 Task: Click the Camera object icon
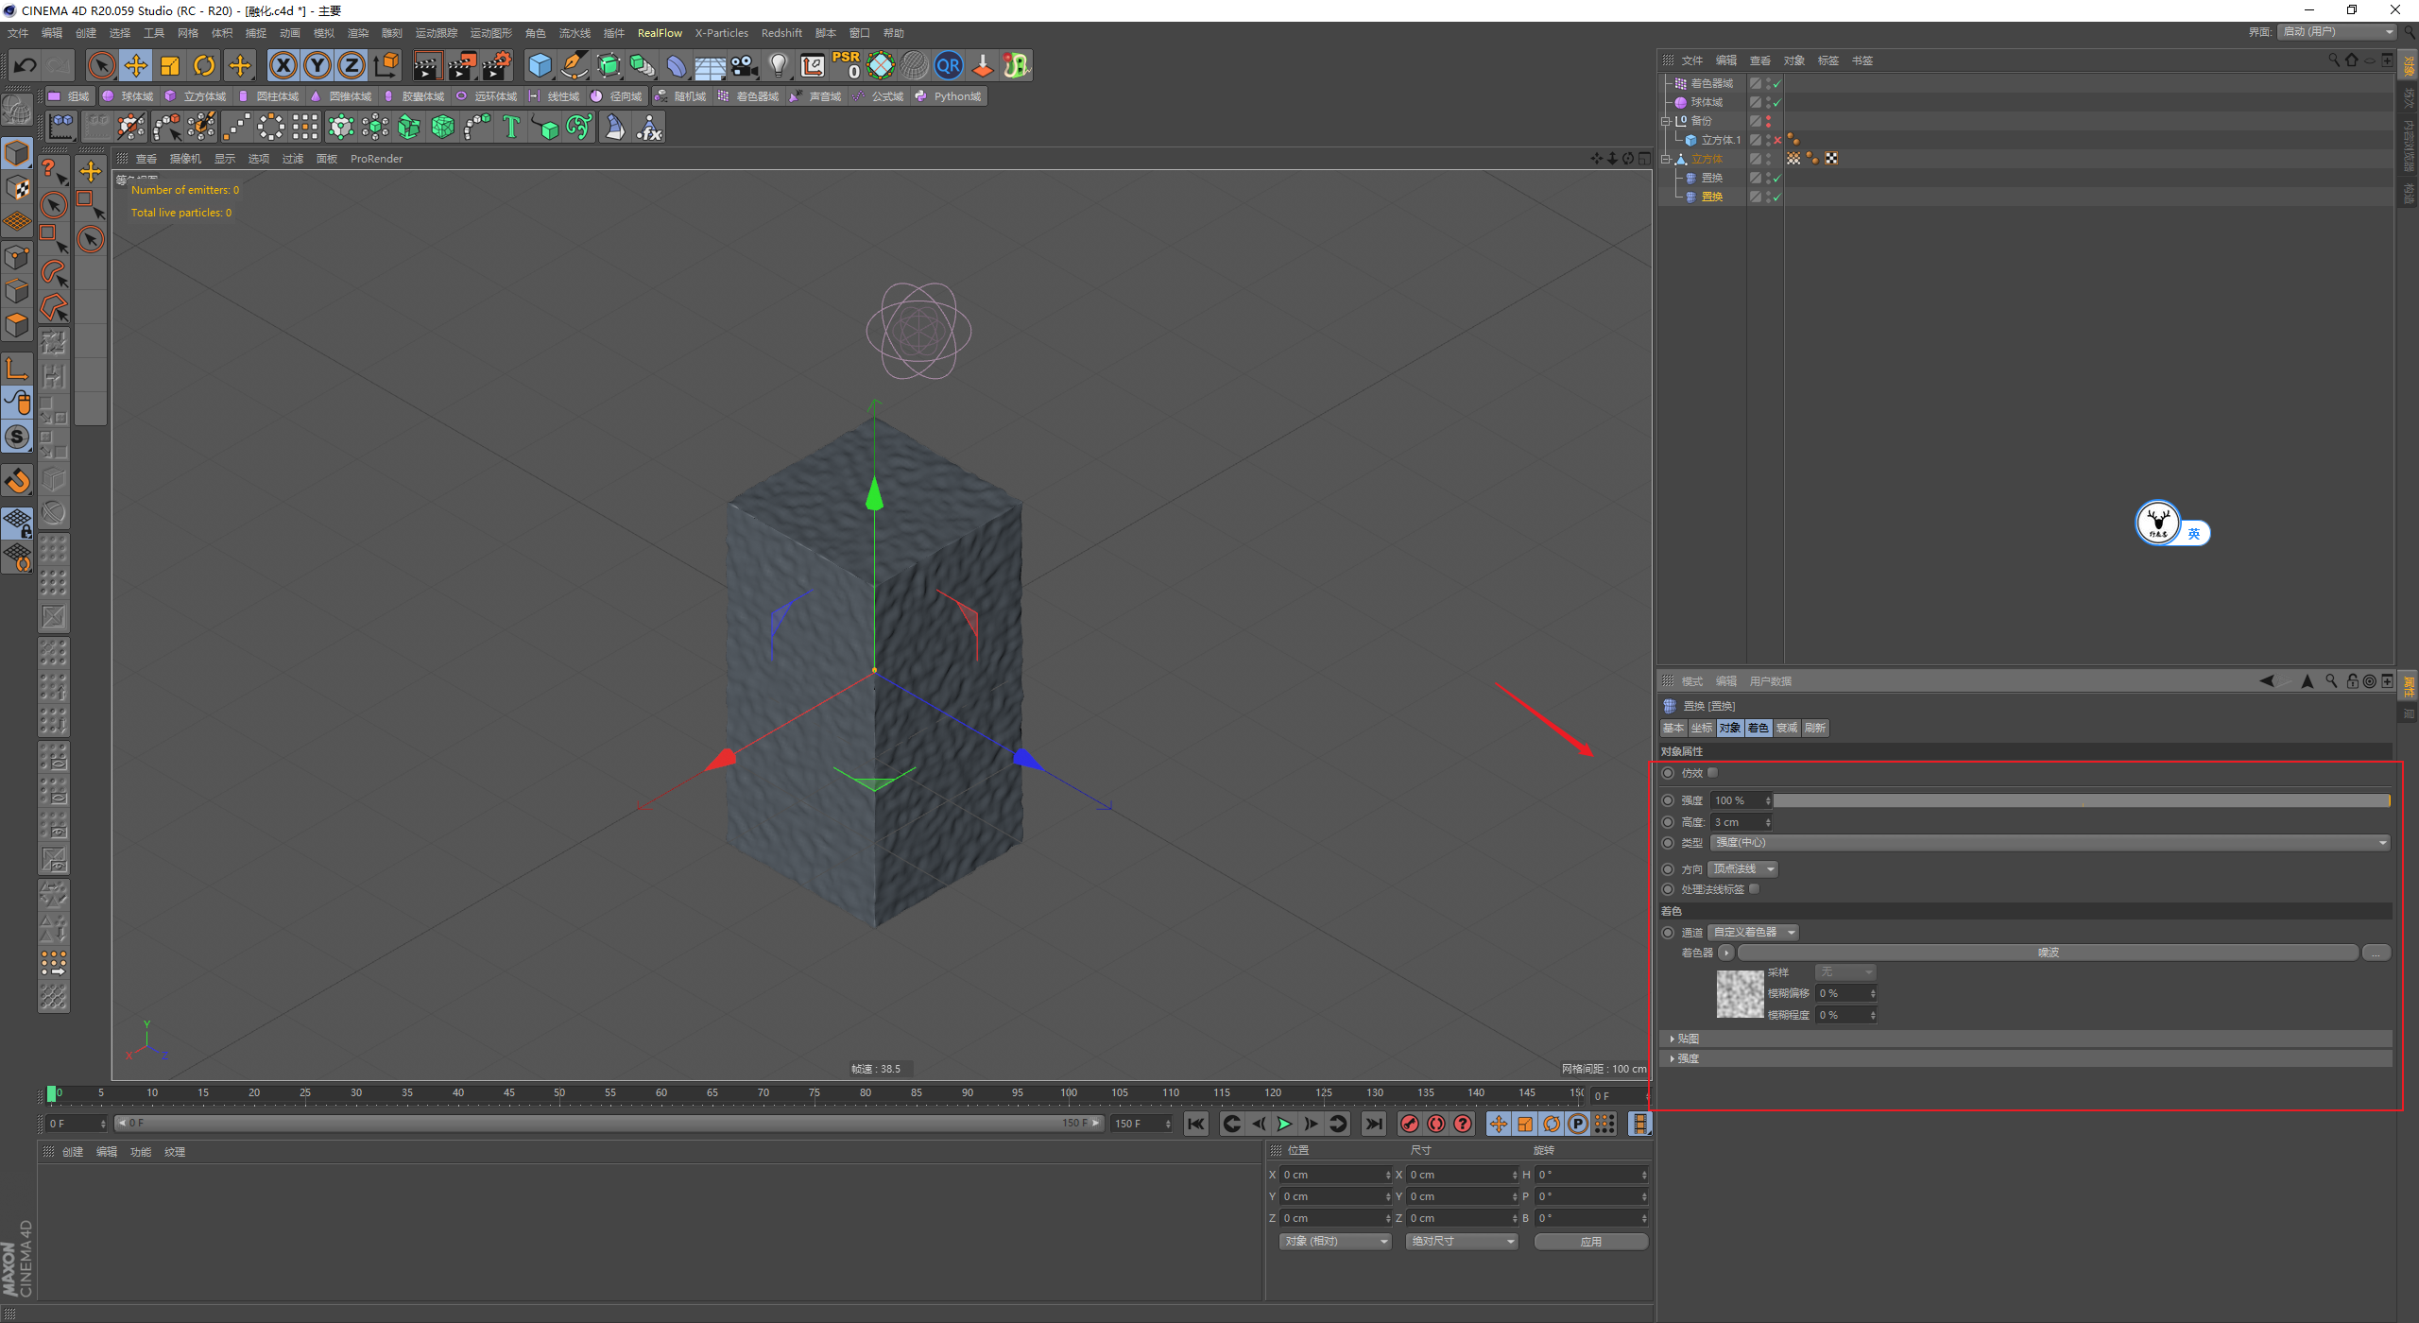click(x=745, y=65)
